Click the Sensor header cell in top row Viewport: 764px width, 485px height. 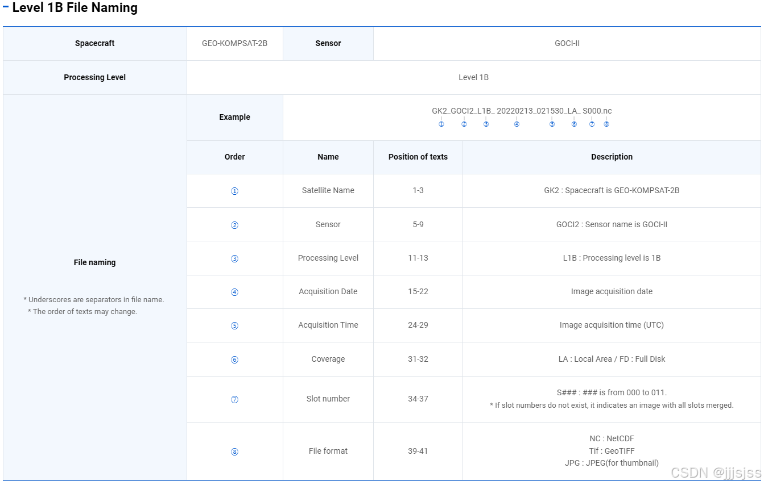(x=328, y=43)
